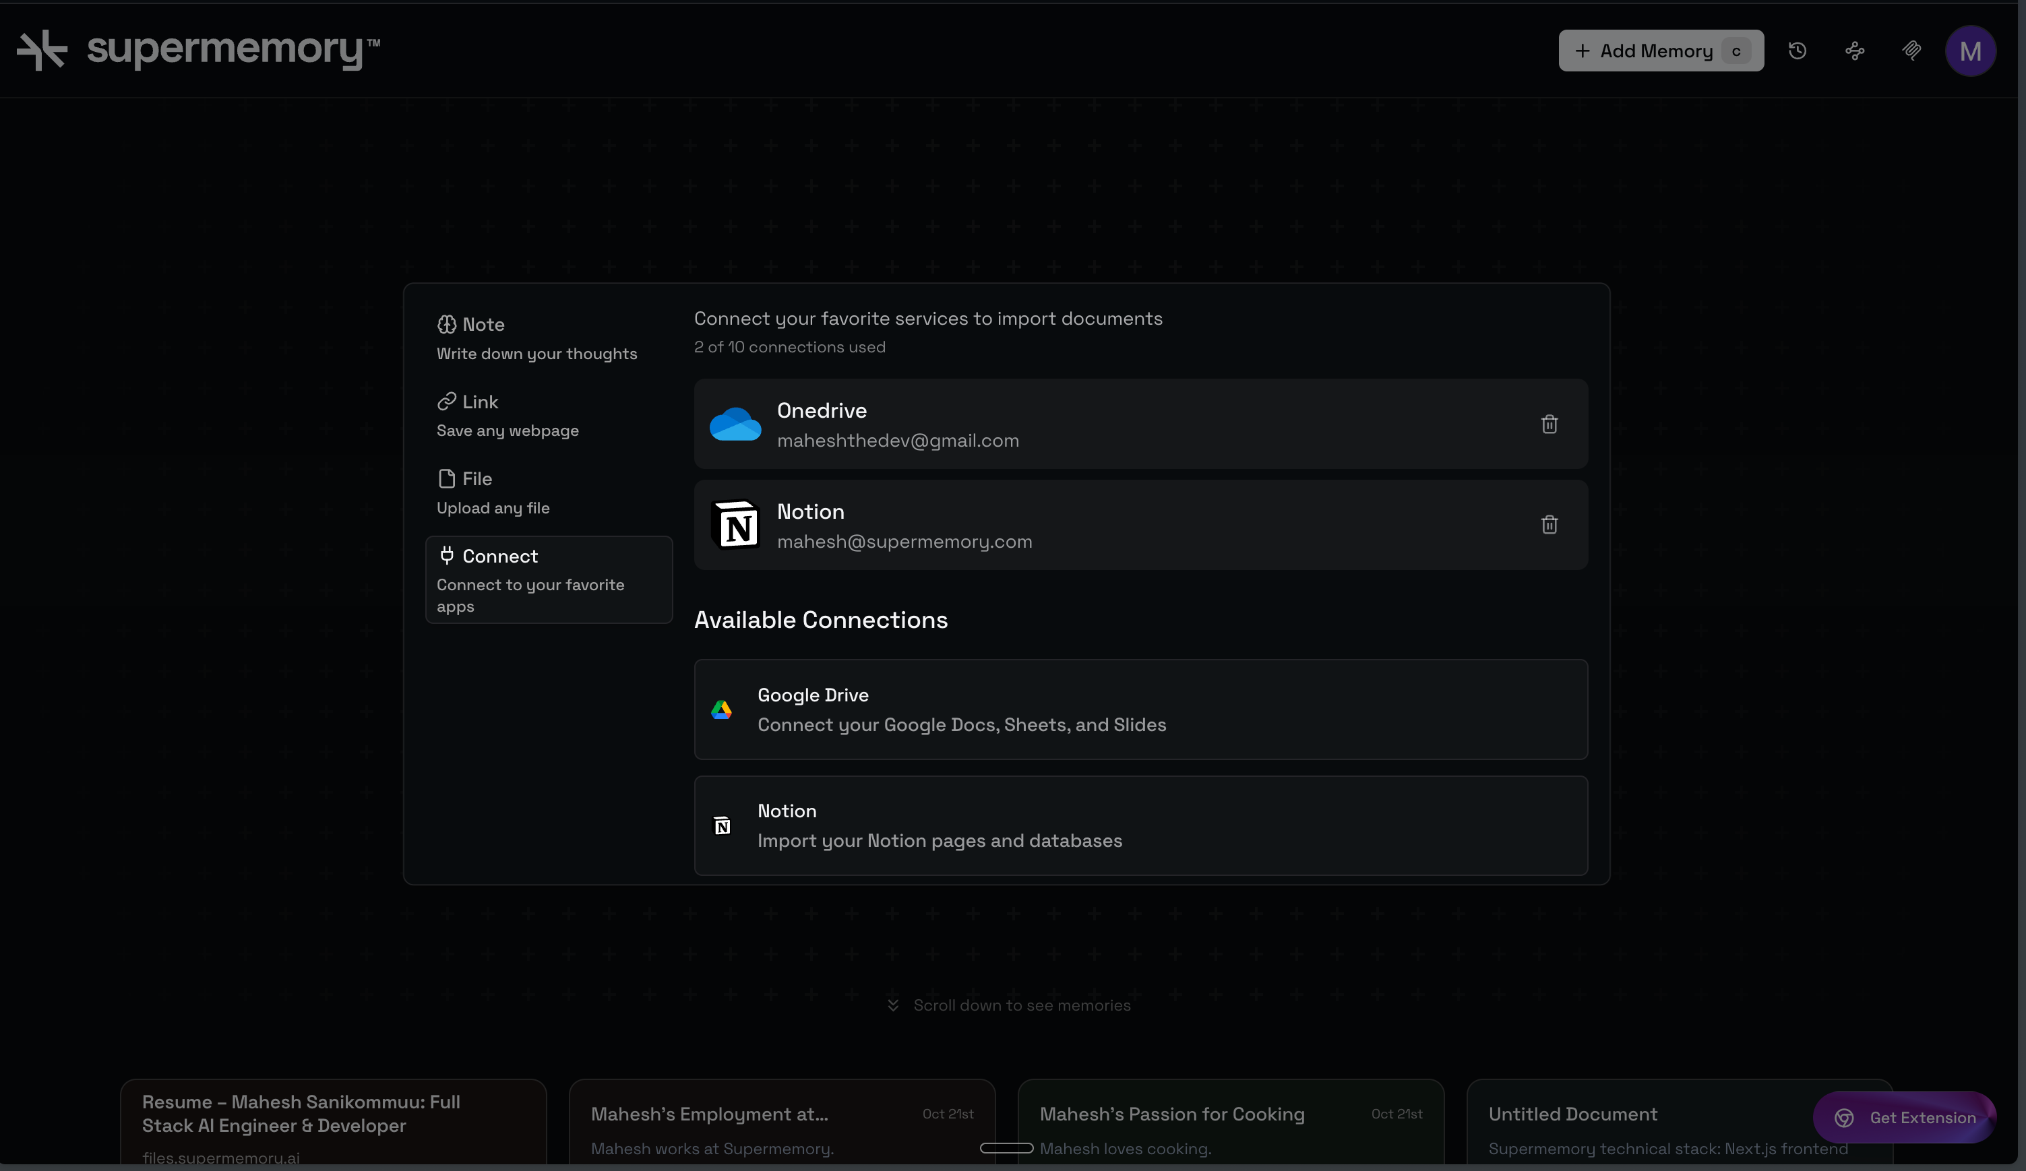Click the Onedrive cloud icon
This screenshot has width=2026, height=1171.
[x=735, y=424]
